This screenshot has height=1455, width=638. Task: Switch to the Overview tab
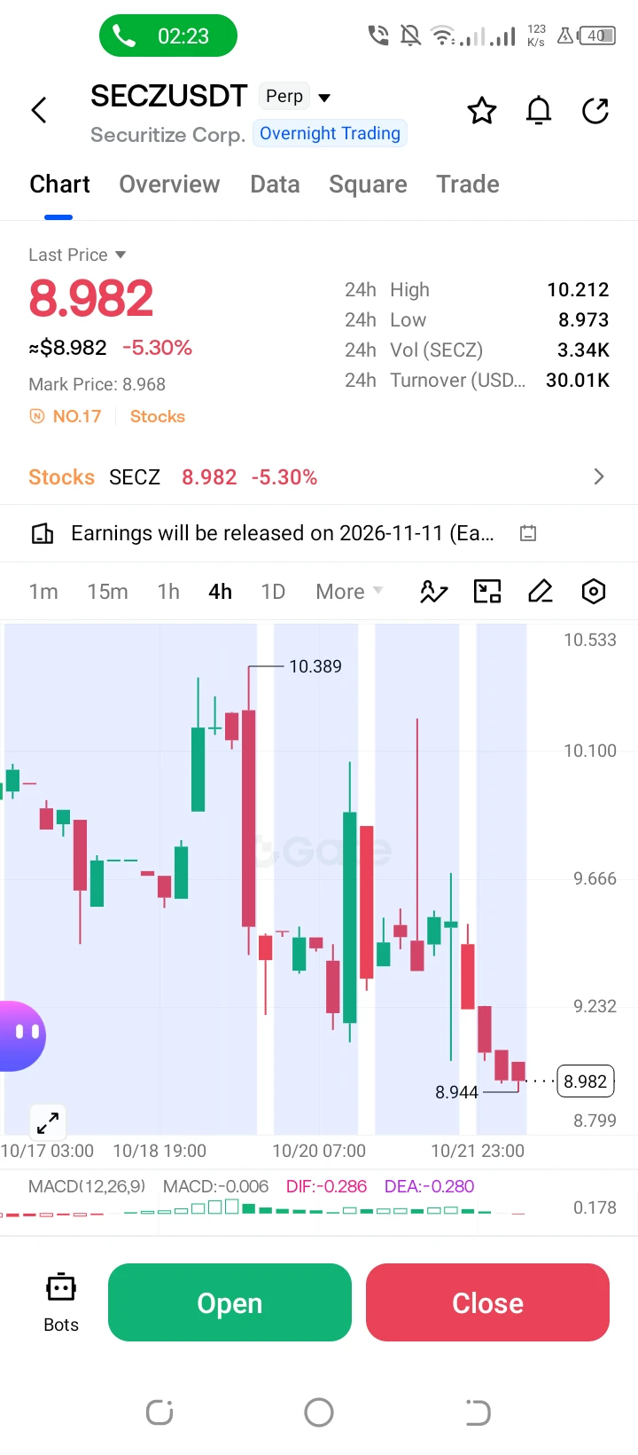pyautogui.click(x=169, y=185)
